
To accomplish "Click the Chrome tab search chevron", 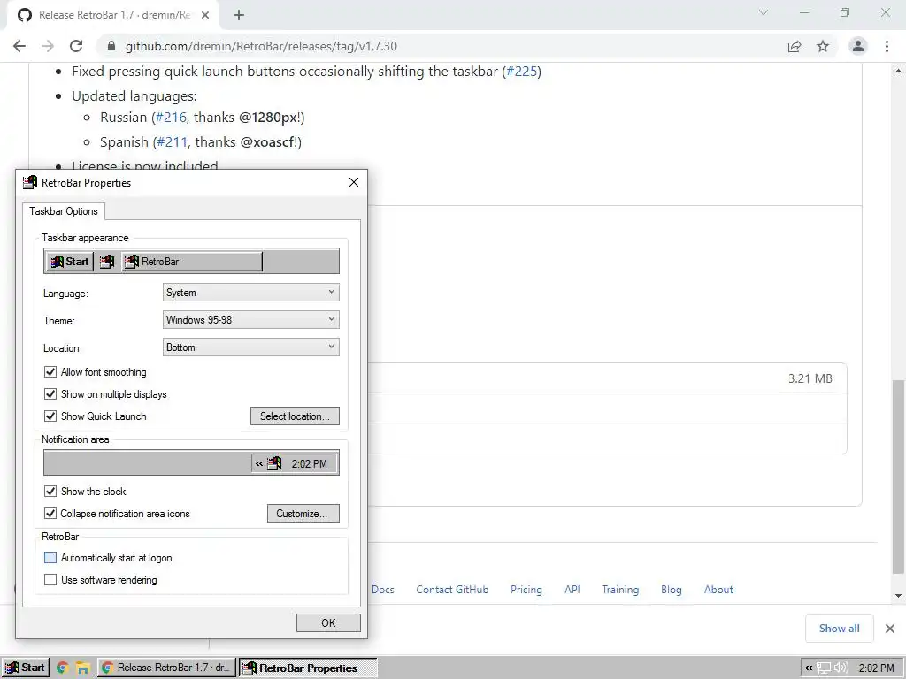I will pyautogui.click(x=764, y=12).
